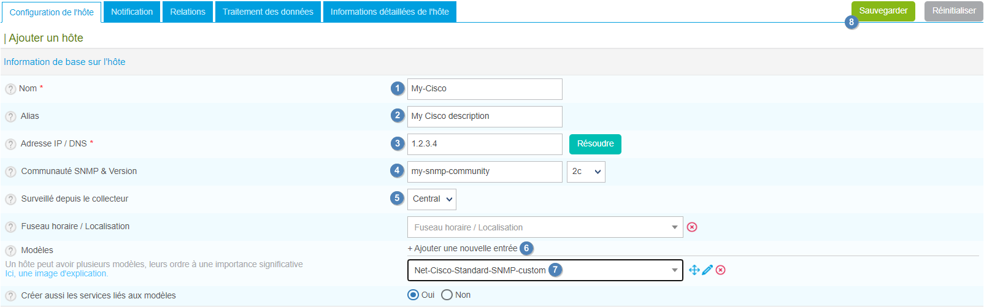This screenshot has height=307, width=984.
Task: Edit the template using the pencil icon
Action: [707, 270]
